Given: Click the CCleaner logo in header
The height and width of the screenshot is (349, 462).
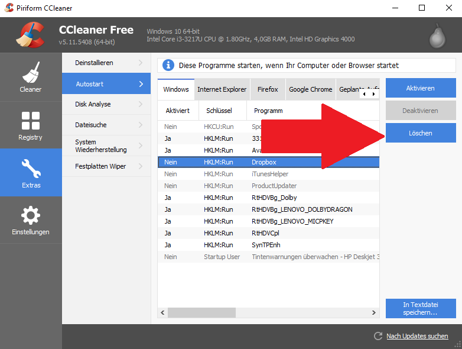Looking at the screenshot, I should 30,35.
